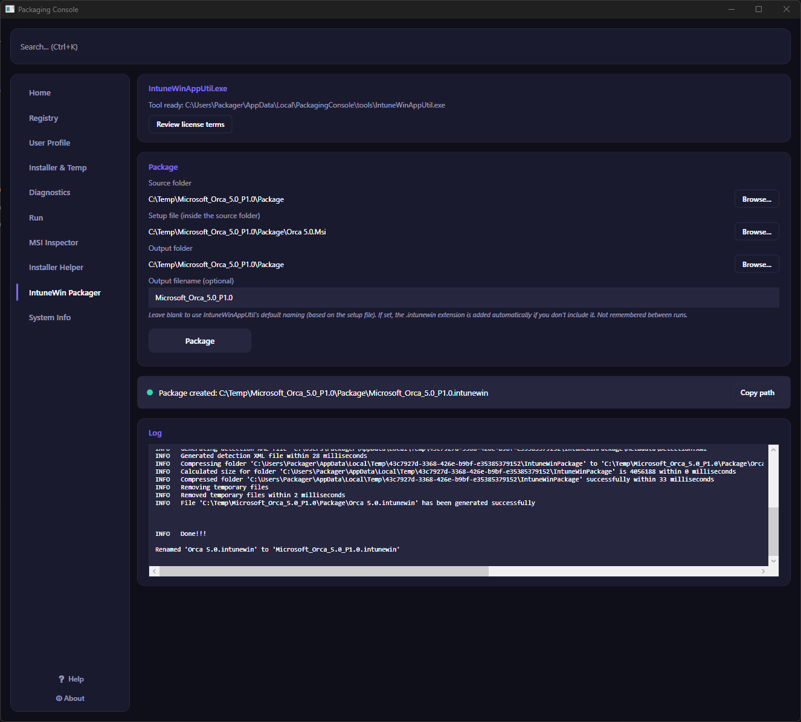
Task: Go to the Registry section
Action: coord(43,118)
